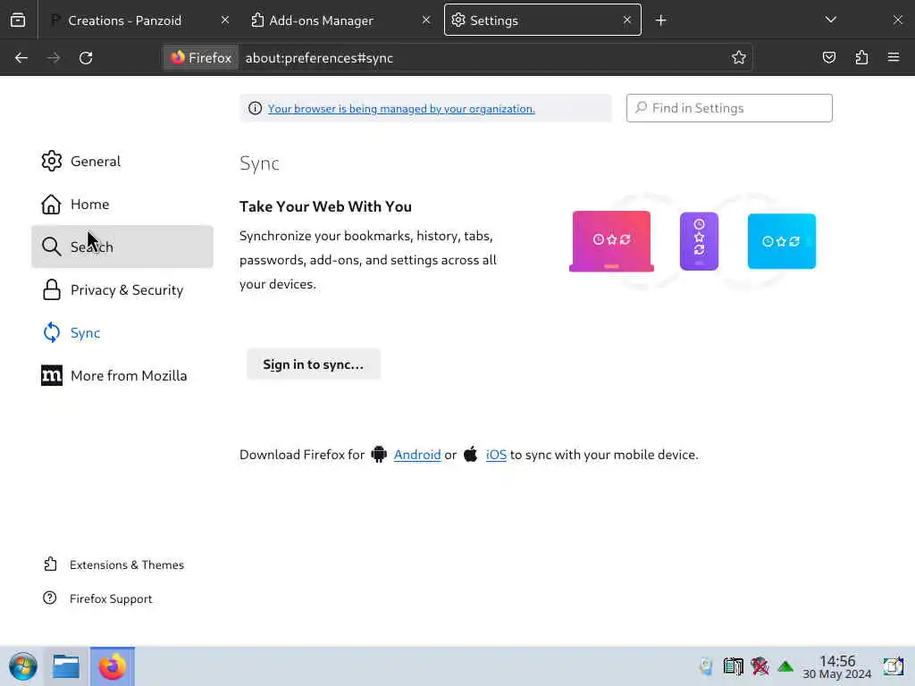The image size is (915, 686).
Task: Open Firefox Support link
Action: click(111, 598)
